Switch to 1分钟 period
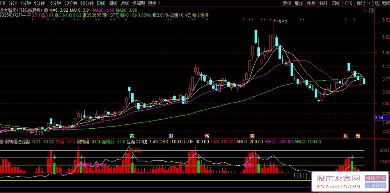Viewport: 390px width, 193px height. click(x=25, y=3)
